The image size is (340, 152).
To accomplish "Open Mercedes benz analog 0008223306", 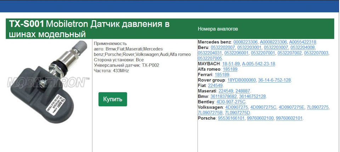I will coord(245,42).
